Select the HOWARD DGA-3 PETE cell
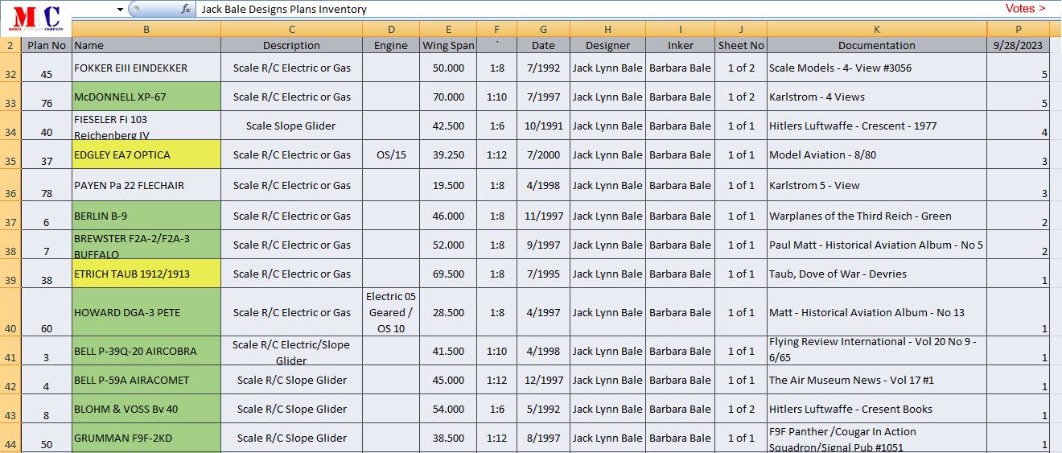This screenshot has width=1062, height=453. pos(146,312)
